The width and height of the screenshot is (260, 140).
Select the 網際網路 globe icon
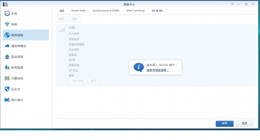pyautogui.click(x=7, y=35)
